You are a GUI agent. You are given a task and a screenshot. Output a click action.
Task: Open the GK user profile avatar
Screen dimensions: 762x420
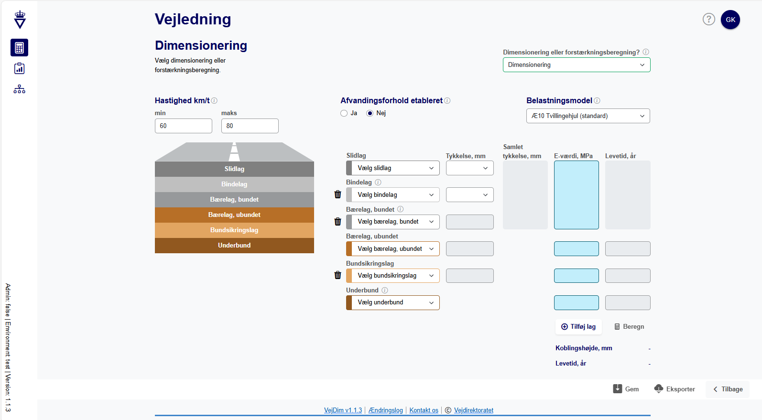[730, 20]
